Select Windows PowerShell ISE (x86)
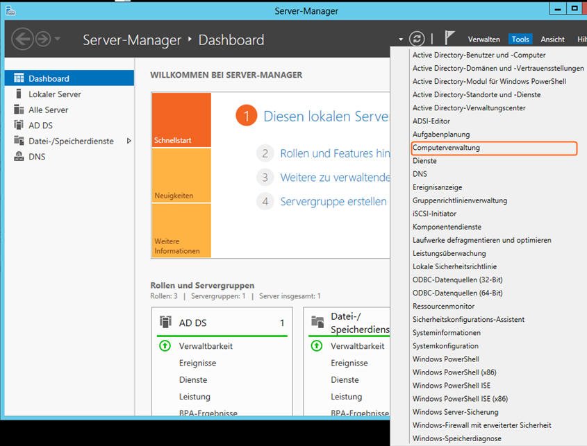The width and height of the screenshot is (587, 446). [x=460, y=399]
